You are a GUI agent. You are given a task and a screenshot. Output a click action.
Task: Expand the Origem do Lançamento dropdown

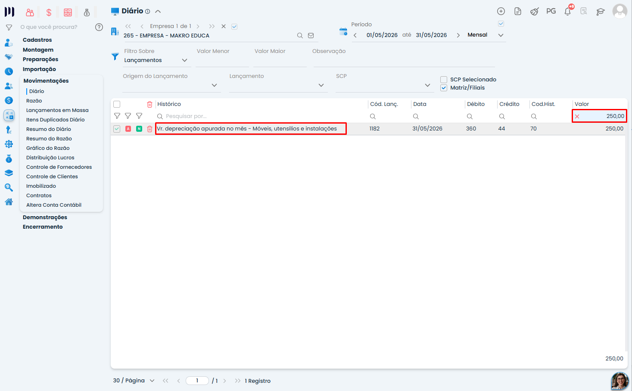[x=171, y=85]
